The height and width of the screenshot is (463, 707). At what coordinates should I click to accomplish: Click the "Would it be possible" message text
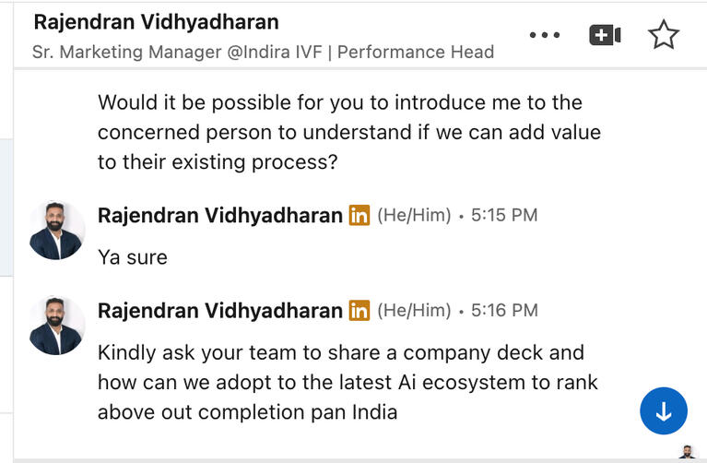(348, 132)
